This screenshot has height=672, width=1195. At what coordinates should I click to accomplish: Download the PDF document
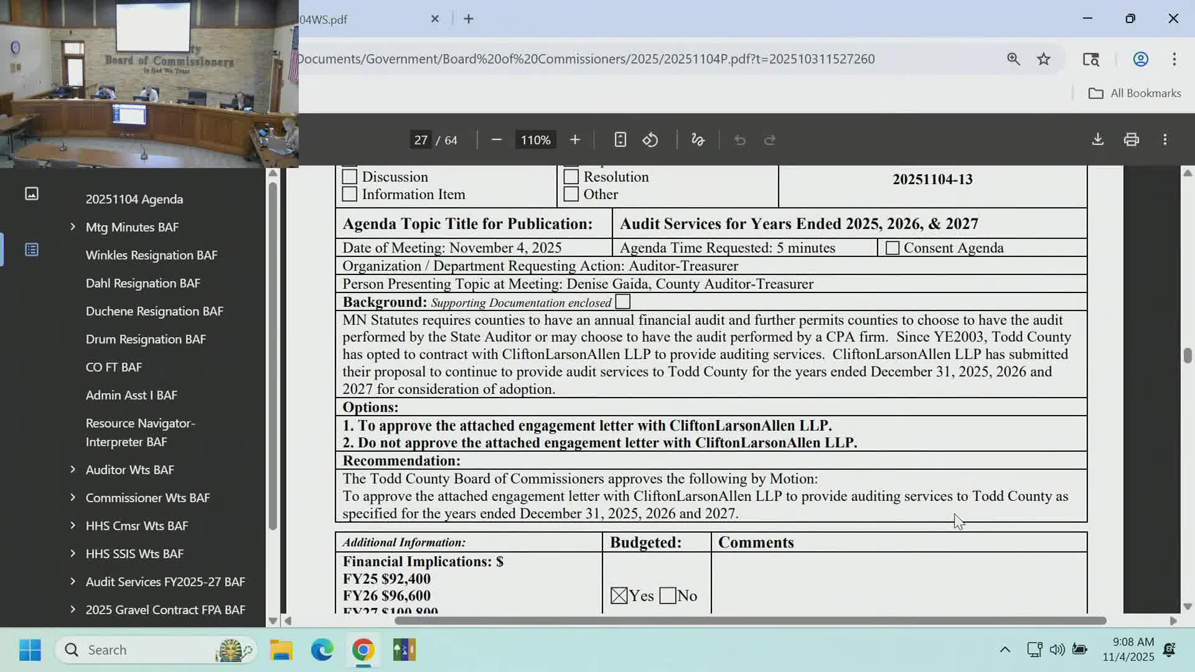click(x=1097, y=139)
